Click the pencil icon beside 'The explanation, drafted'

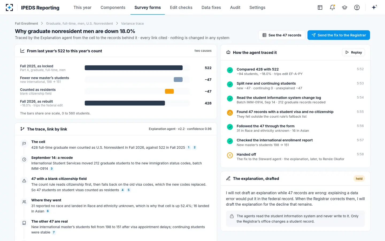(228, 179)
